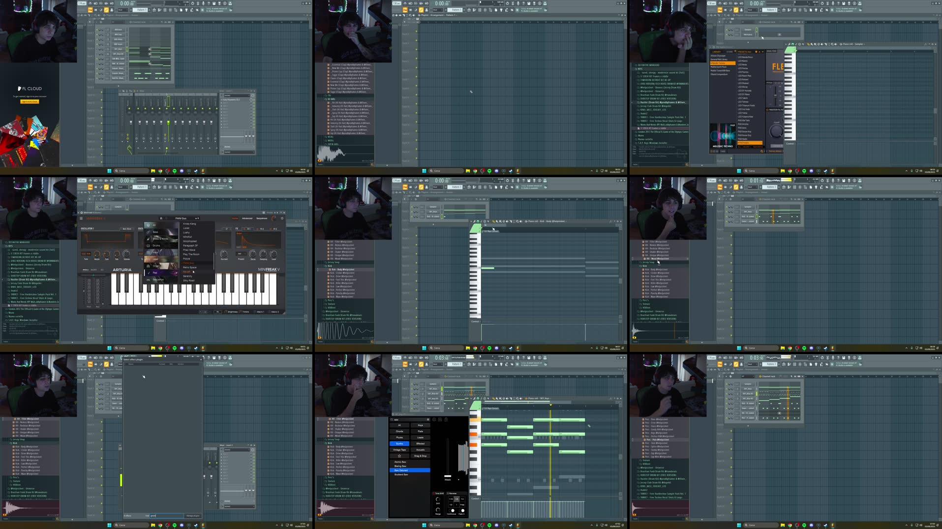Click the Drums category icon in MiniFreak browser
Screen dimensions: 942x529
148,245
